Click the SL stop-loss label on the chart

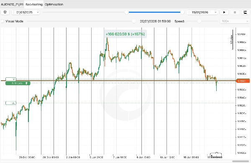[x=11, y=103]
